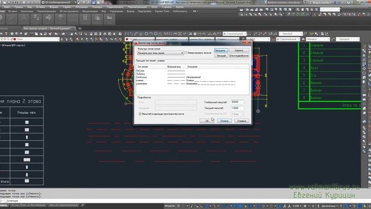
Task: Click the Отмена button
Action: click(x=224, y=121)
